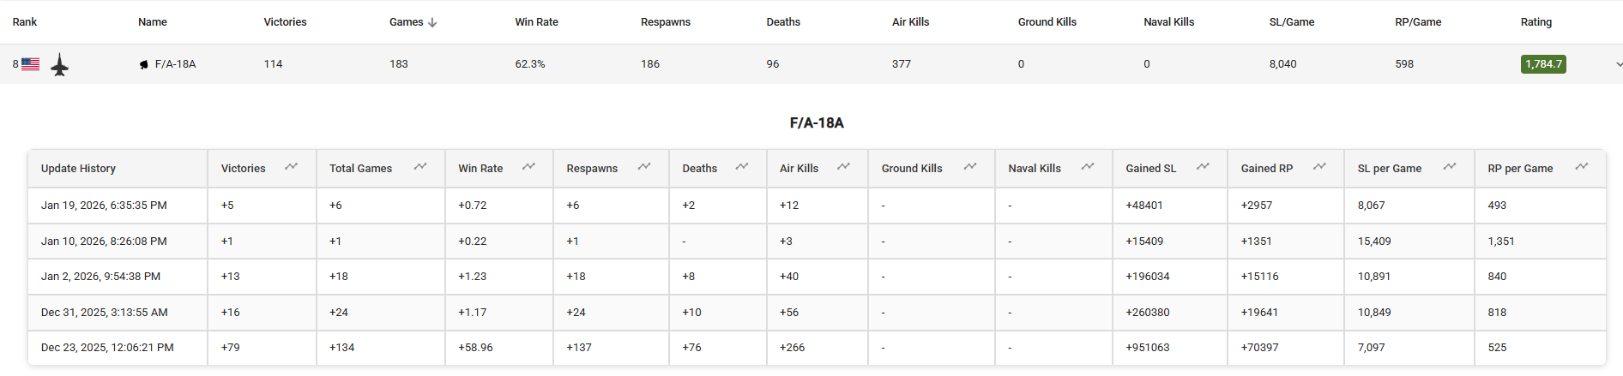Collapse the F/A-18A row details chevron
The image size is (1623, 376).
(1618, 64)
